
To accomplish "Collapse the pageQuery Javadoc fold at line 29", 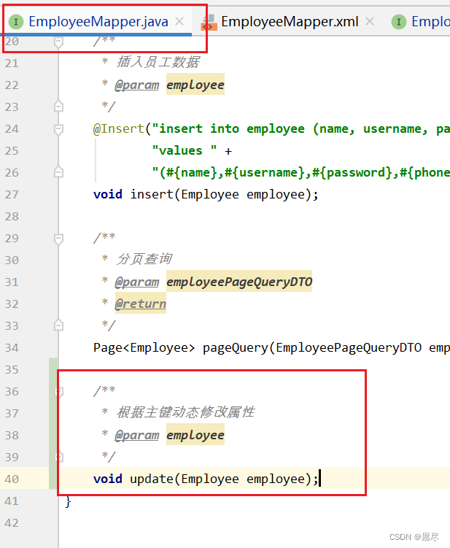I will click(x=58, y=239).
